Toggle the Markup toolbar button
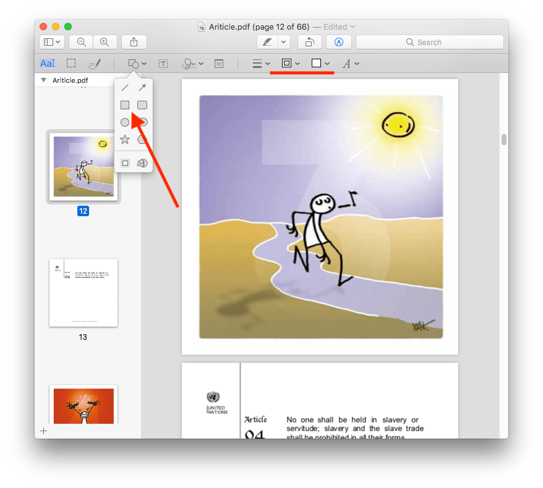This screenshot has width=543, height=488. 338,42
